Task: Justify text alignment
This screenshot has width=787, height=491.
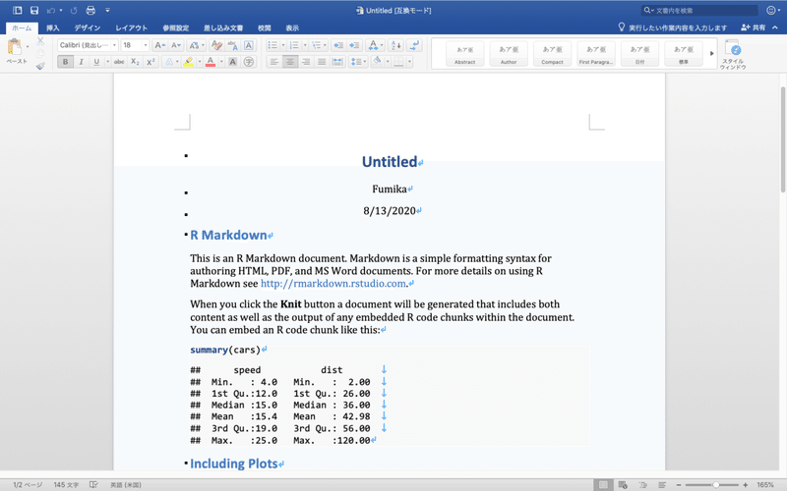Action: (322, 62)
